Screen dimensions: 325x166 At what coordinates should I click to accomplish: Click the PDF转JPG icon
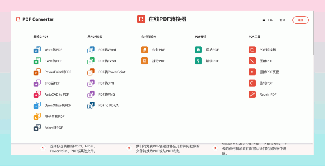(x=91, y=83)
